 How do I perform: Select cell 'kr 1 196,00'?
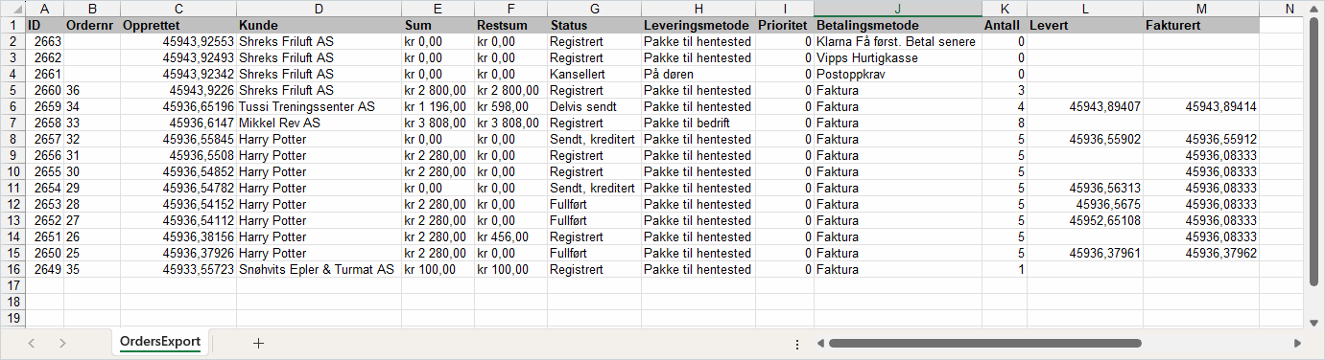pos(438,106)
